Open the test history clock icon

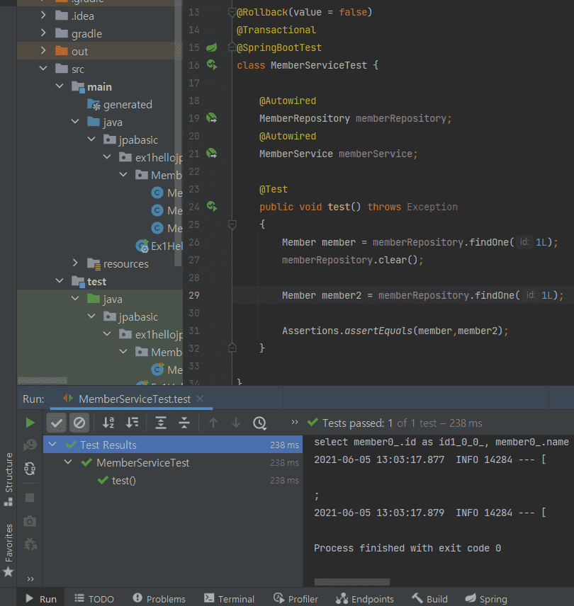tap(259, 423)
